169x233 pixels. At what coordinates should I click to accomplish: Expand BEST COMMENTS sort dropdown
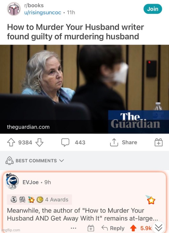35,161
